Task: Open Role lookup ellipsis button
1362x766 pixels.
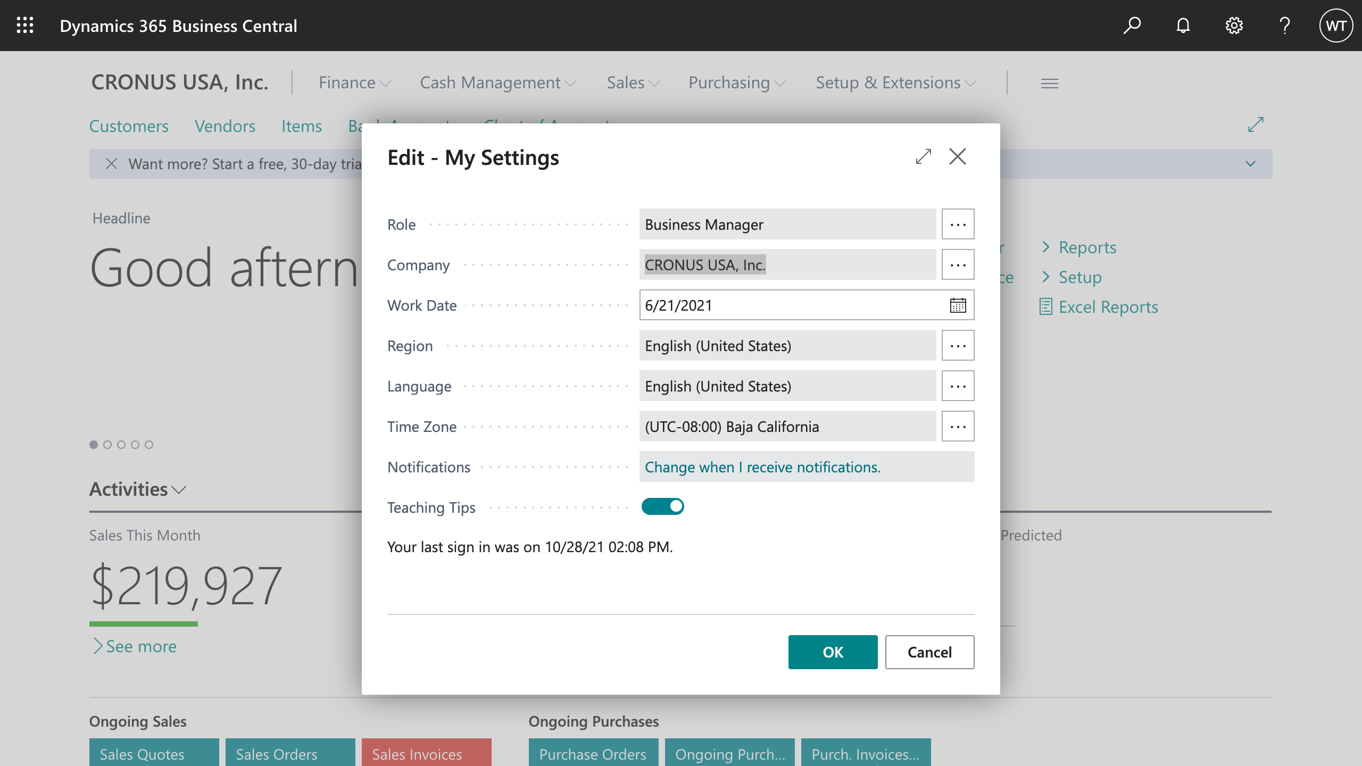Action: [958, 224]
